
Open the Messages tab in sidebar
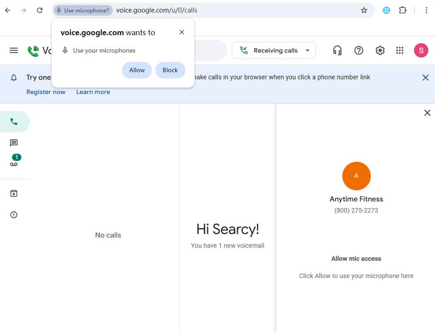13,143
